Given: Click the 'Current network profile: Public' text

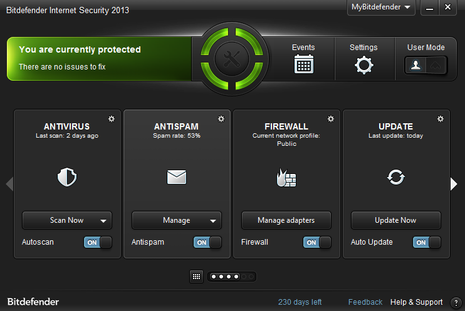Looking at the screenshot, I should tap(286, 140).
